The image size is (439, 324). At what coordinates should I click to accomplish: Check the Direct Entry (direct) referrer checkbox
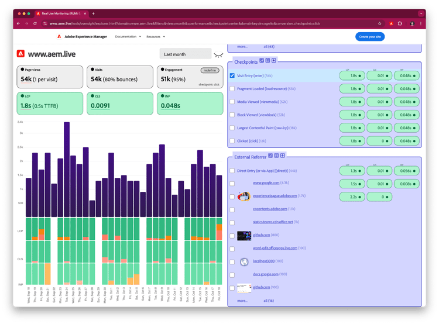click(x=232, y=171)
